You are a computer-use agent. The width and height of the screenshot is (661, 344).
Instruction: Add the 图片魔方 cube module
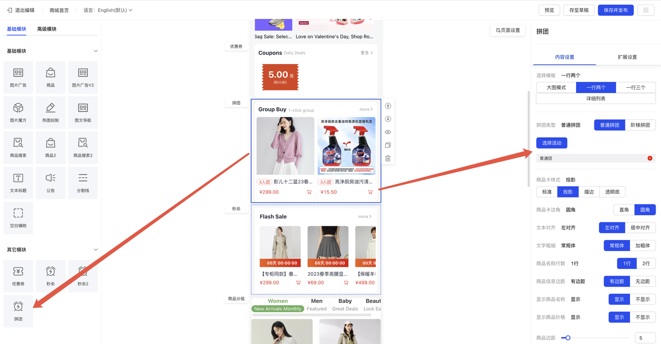[x=18, y=112]
